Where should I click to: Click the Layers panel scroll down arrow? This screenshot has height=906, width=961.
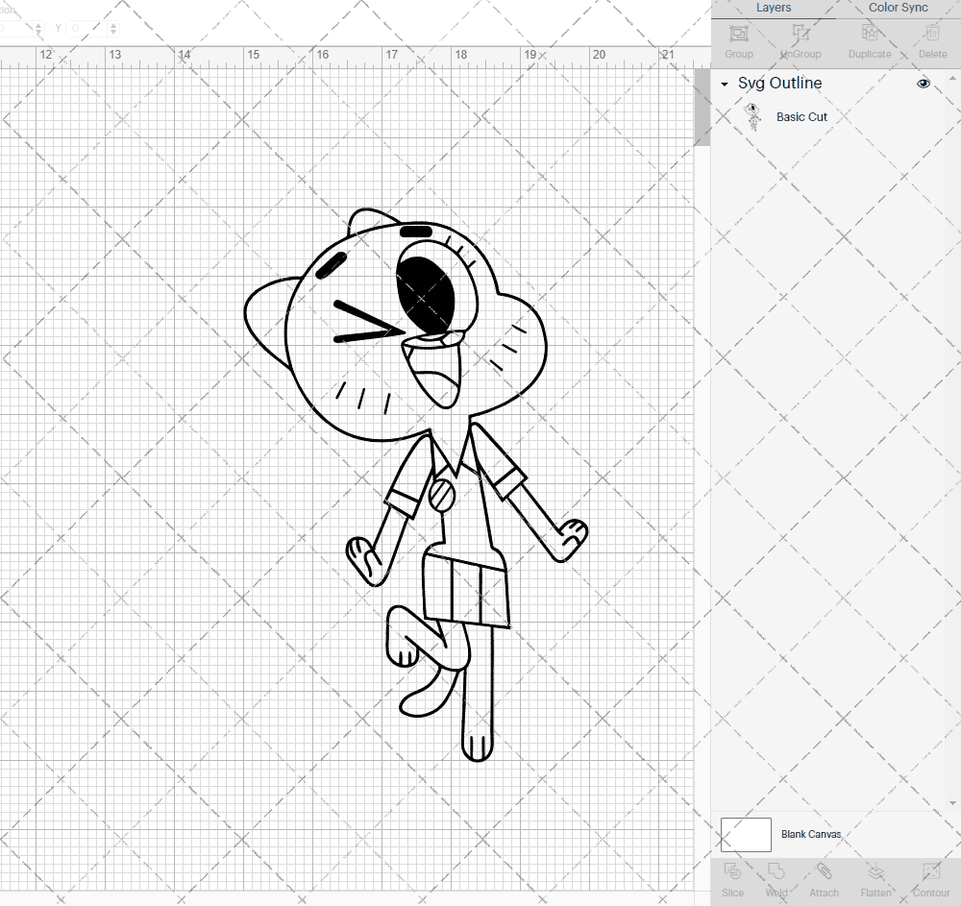point(951,803)
